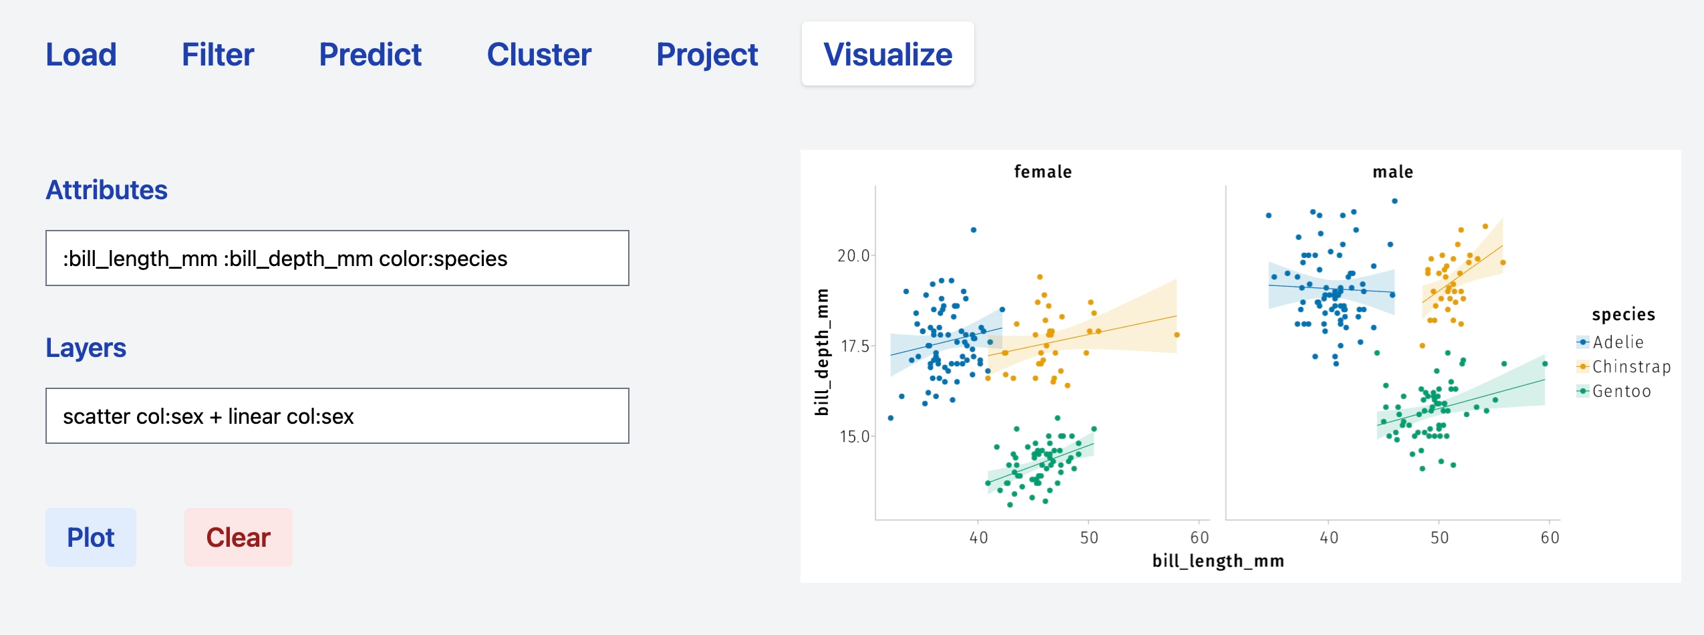Click the Attributes input field
1704x635 pixels.
pyautogui.click(x=337, y=258)
